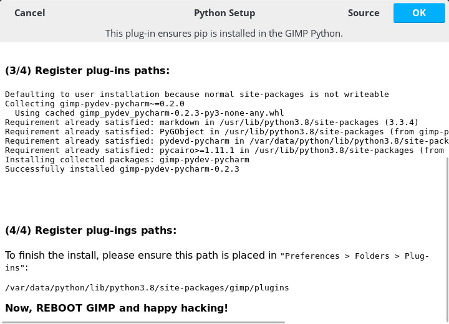The image size is (449, 324).
Task: Open the Source button in header
Action: pyautogui.click(x=364, y=13)
